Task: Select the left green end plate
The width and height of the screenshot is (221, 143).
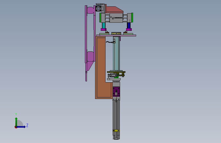Action: coord(100,18)
